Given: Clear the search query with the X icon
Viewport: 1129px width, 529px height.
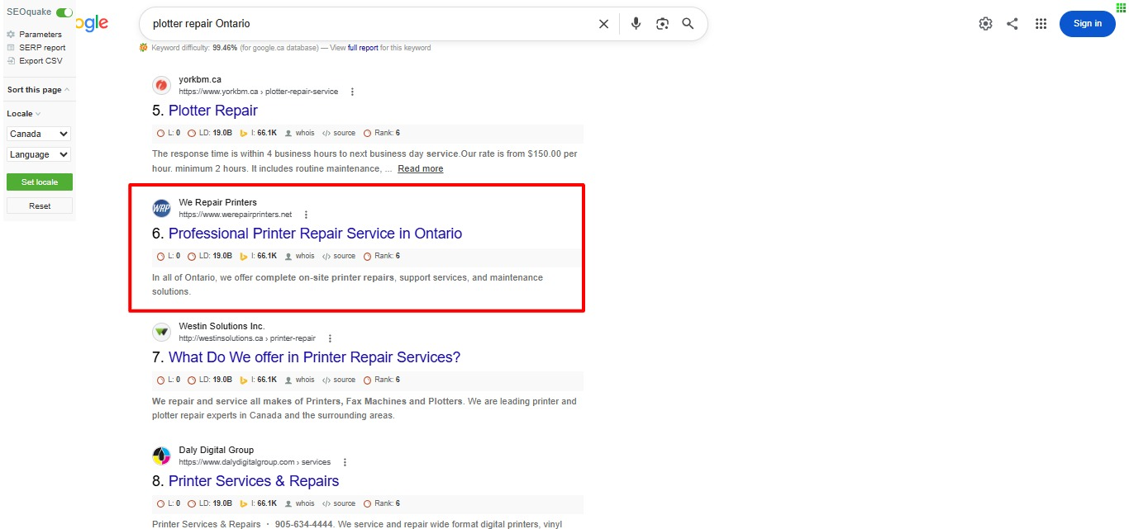Looking at the screenshot, I should [x=603, y=24].
